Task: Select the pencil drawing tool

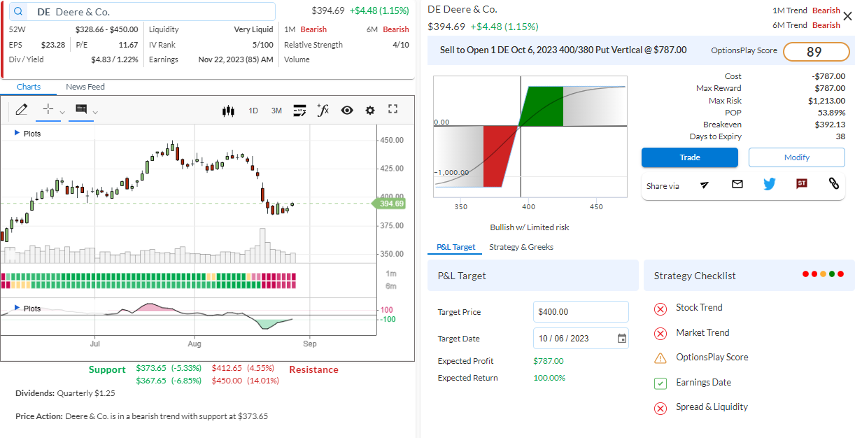Action: [21, 109]
